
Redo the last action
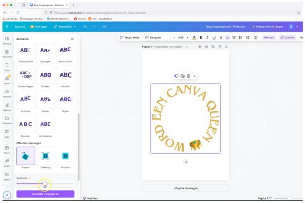(94, 27)
